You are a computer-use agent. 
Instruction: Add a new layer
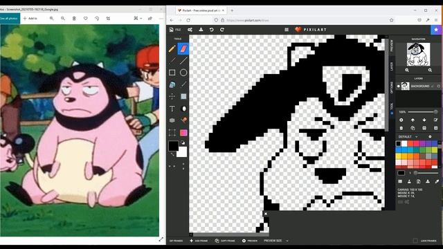click(401, 120)
